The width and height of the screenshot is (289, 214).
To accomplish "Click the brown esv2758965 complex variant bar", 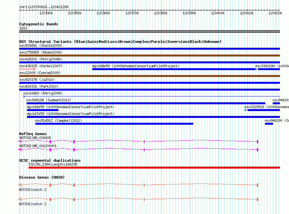I will point(149,56).
